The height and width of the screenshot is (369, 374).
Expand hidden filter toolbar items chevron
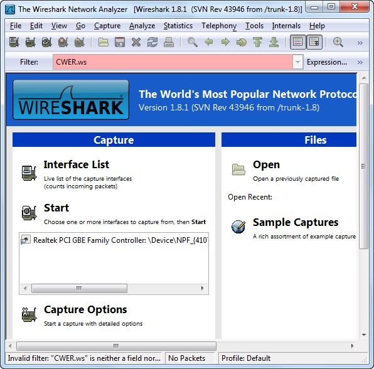coord(360,63)
